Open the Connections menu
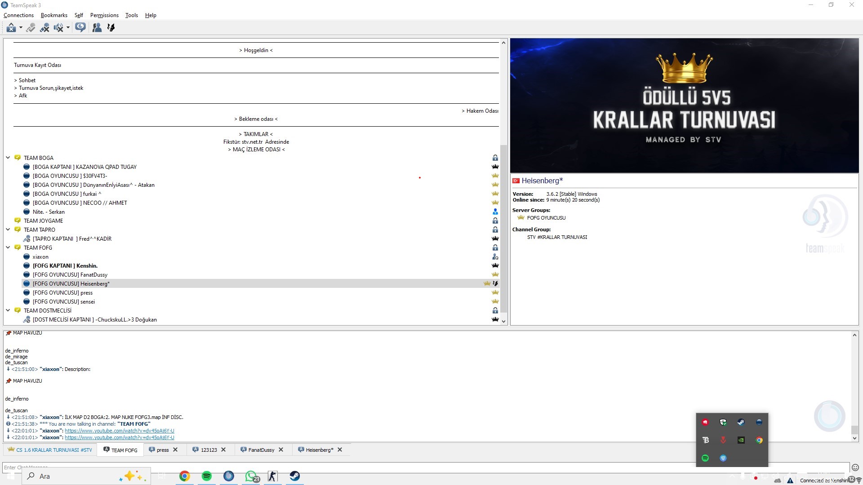863x485 pixels. coord(18,15)
